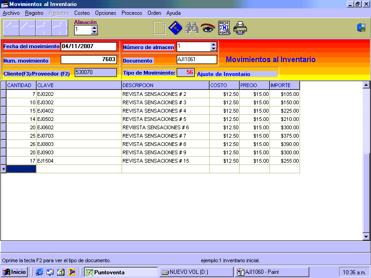Viewport: 371px width, 278px height.
Task: Decrease the Número de almacen spinner value
Action: pyautogui.click(x=213, y=49)
